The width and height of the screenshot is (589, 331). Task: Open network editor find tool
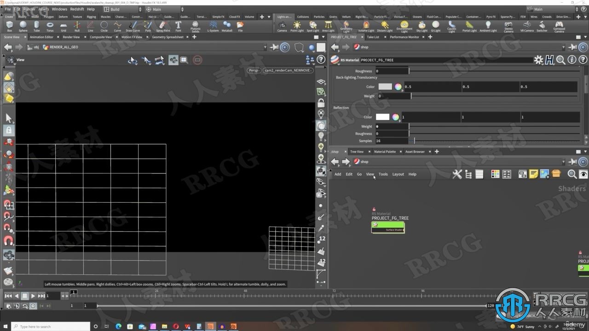click(572, 174)
